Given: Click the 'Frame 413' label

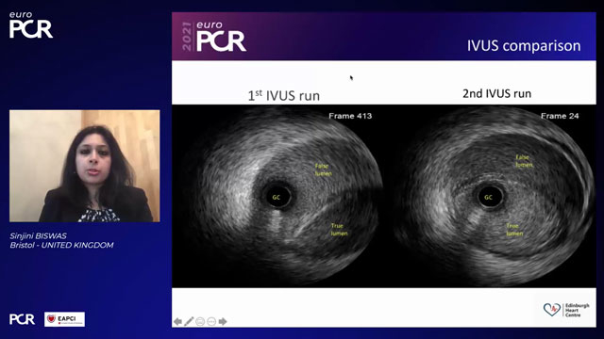Looking at the screenshot, I should [350, 116].
